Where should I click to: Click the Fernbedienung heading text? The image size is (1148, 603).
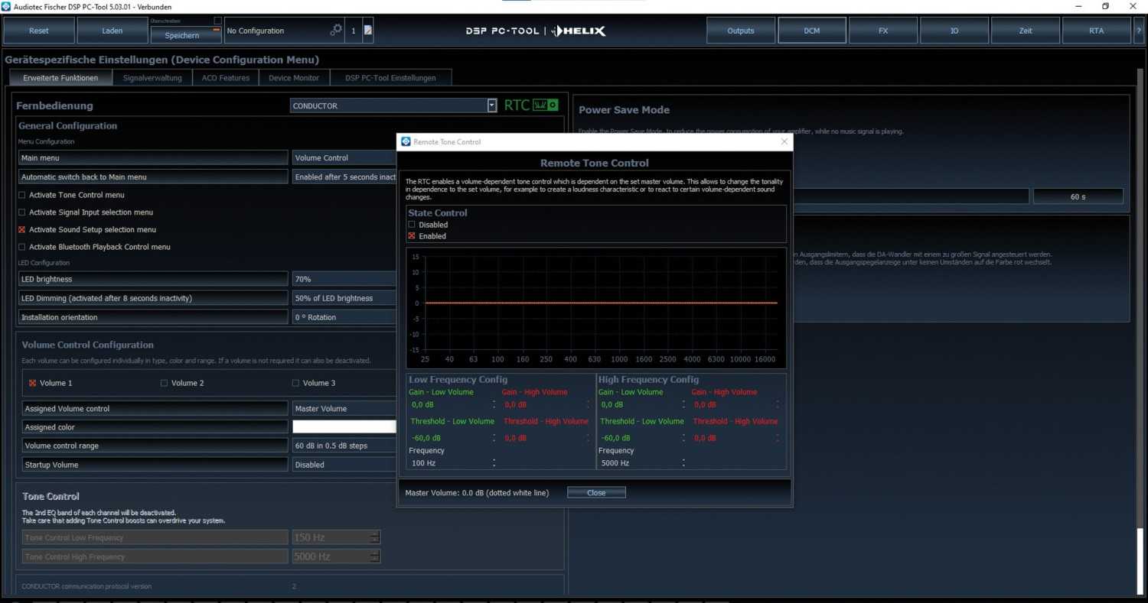coord(54,105)
